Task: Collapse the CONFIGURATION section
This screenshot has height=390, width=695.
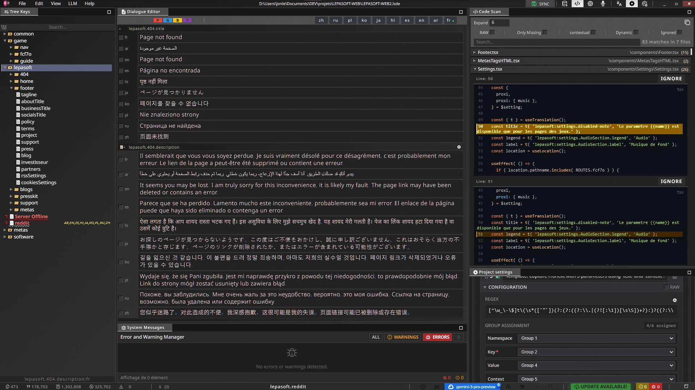Action: pos(485,287)
